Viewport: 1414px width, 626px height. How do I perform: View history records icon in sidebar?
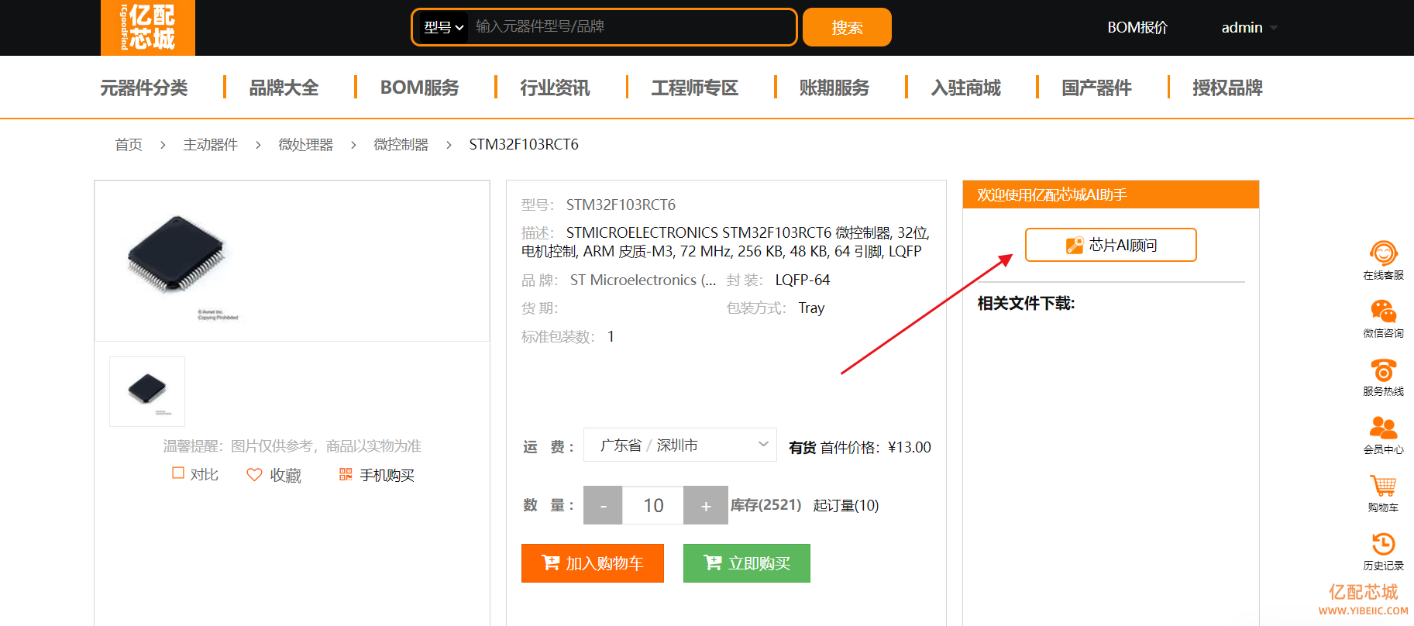1383,544
